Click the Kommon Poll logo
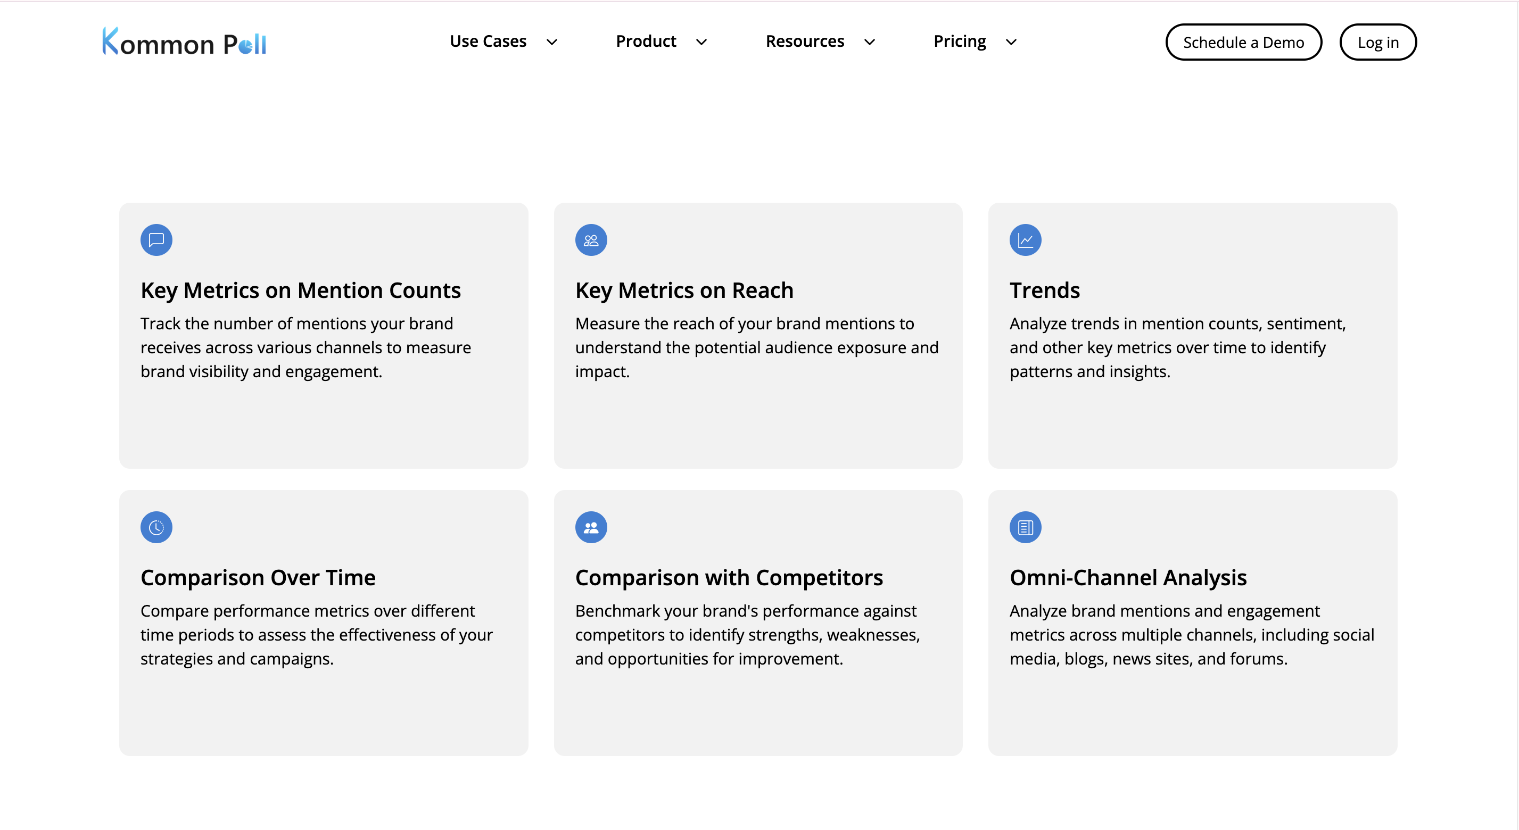Image resolution: width=1519 pixels, height=830 pixels. pyautogui.click(x=185, y=42)
